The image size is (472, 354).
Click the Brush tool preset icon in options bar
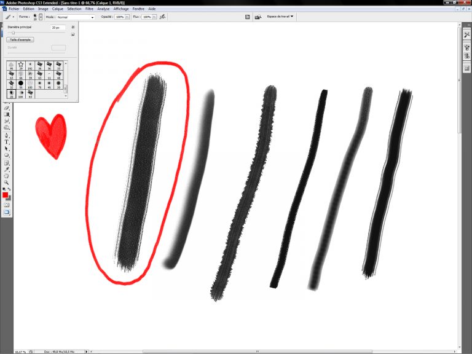[x=8, y=17]
